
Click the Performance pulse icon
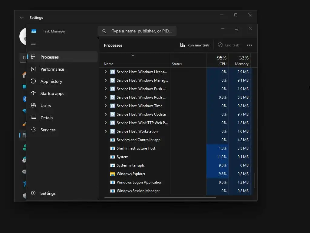coord(33,69)
